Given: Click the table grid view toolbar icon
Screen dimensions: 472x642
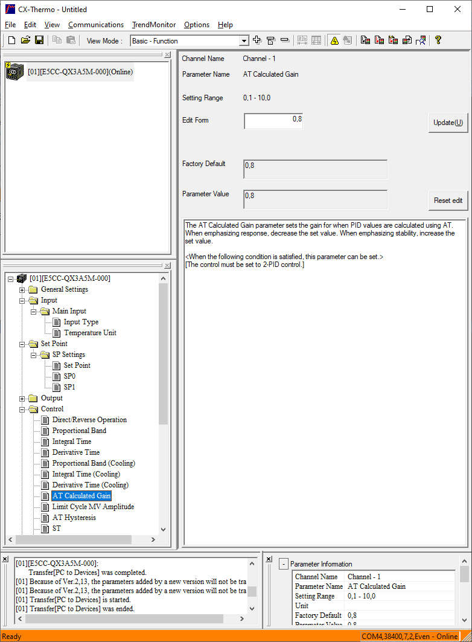Looking at the screenshot, I should click(316, 40).
